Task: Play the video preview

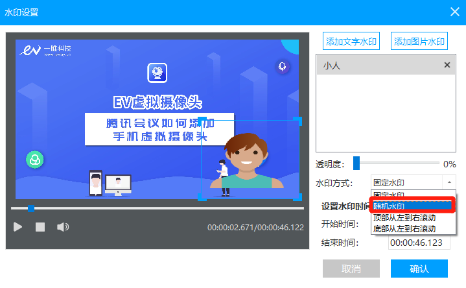Action: click(x=18, y=227)
